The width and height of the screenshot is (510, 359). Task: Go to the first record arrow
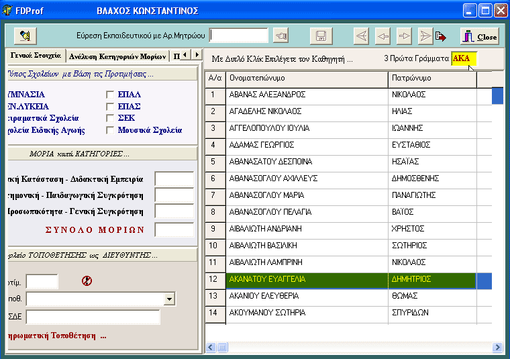[x=361, y=36]
